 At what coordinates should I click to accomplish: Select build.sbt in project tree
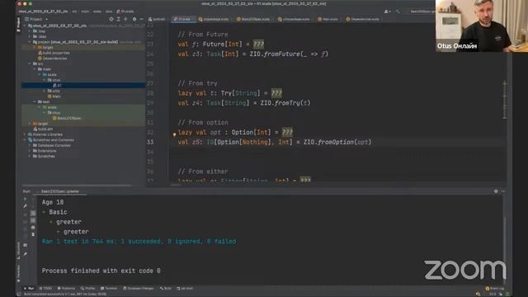43,129
